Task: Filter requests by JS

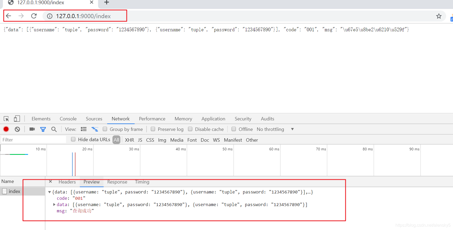Action: (140, 140)
